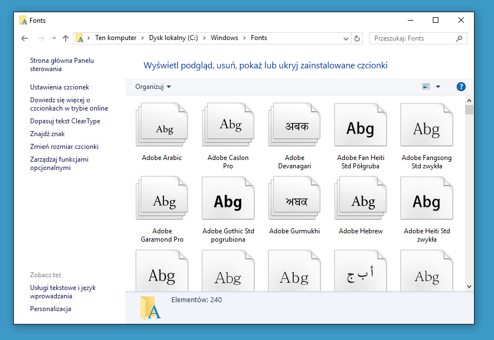Open Ustawienia czcionek link
This screenshot has width=494, height=340.
pos(60,87)
